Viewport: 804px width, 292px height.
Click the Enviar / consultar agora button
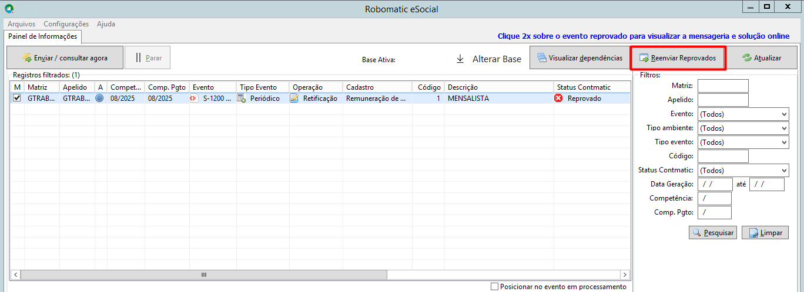point(65,58)
